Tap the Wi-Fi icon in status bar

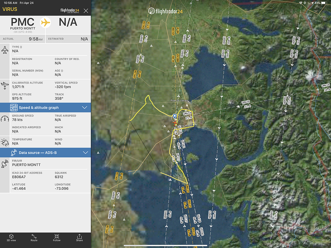click(301, 3)
